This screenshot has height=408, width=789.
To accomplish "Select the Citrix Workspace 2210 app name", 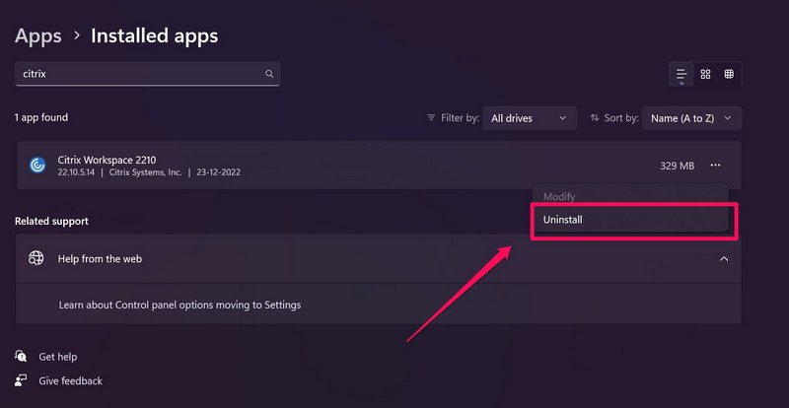I will coord(107,160).
